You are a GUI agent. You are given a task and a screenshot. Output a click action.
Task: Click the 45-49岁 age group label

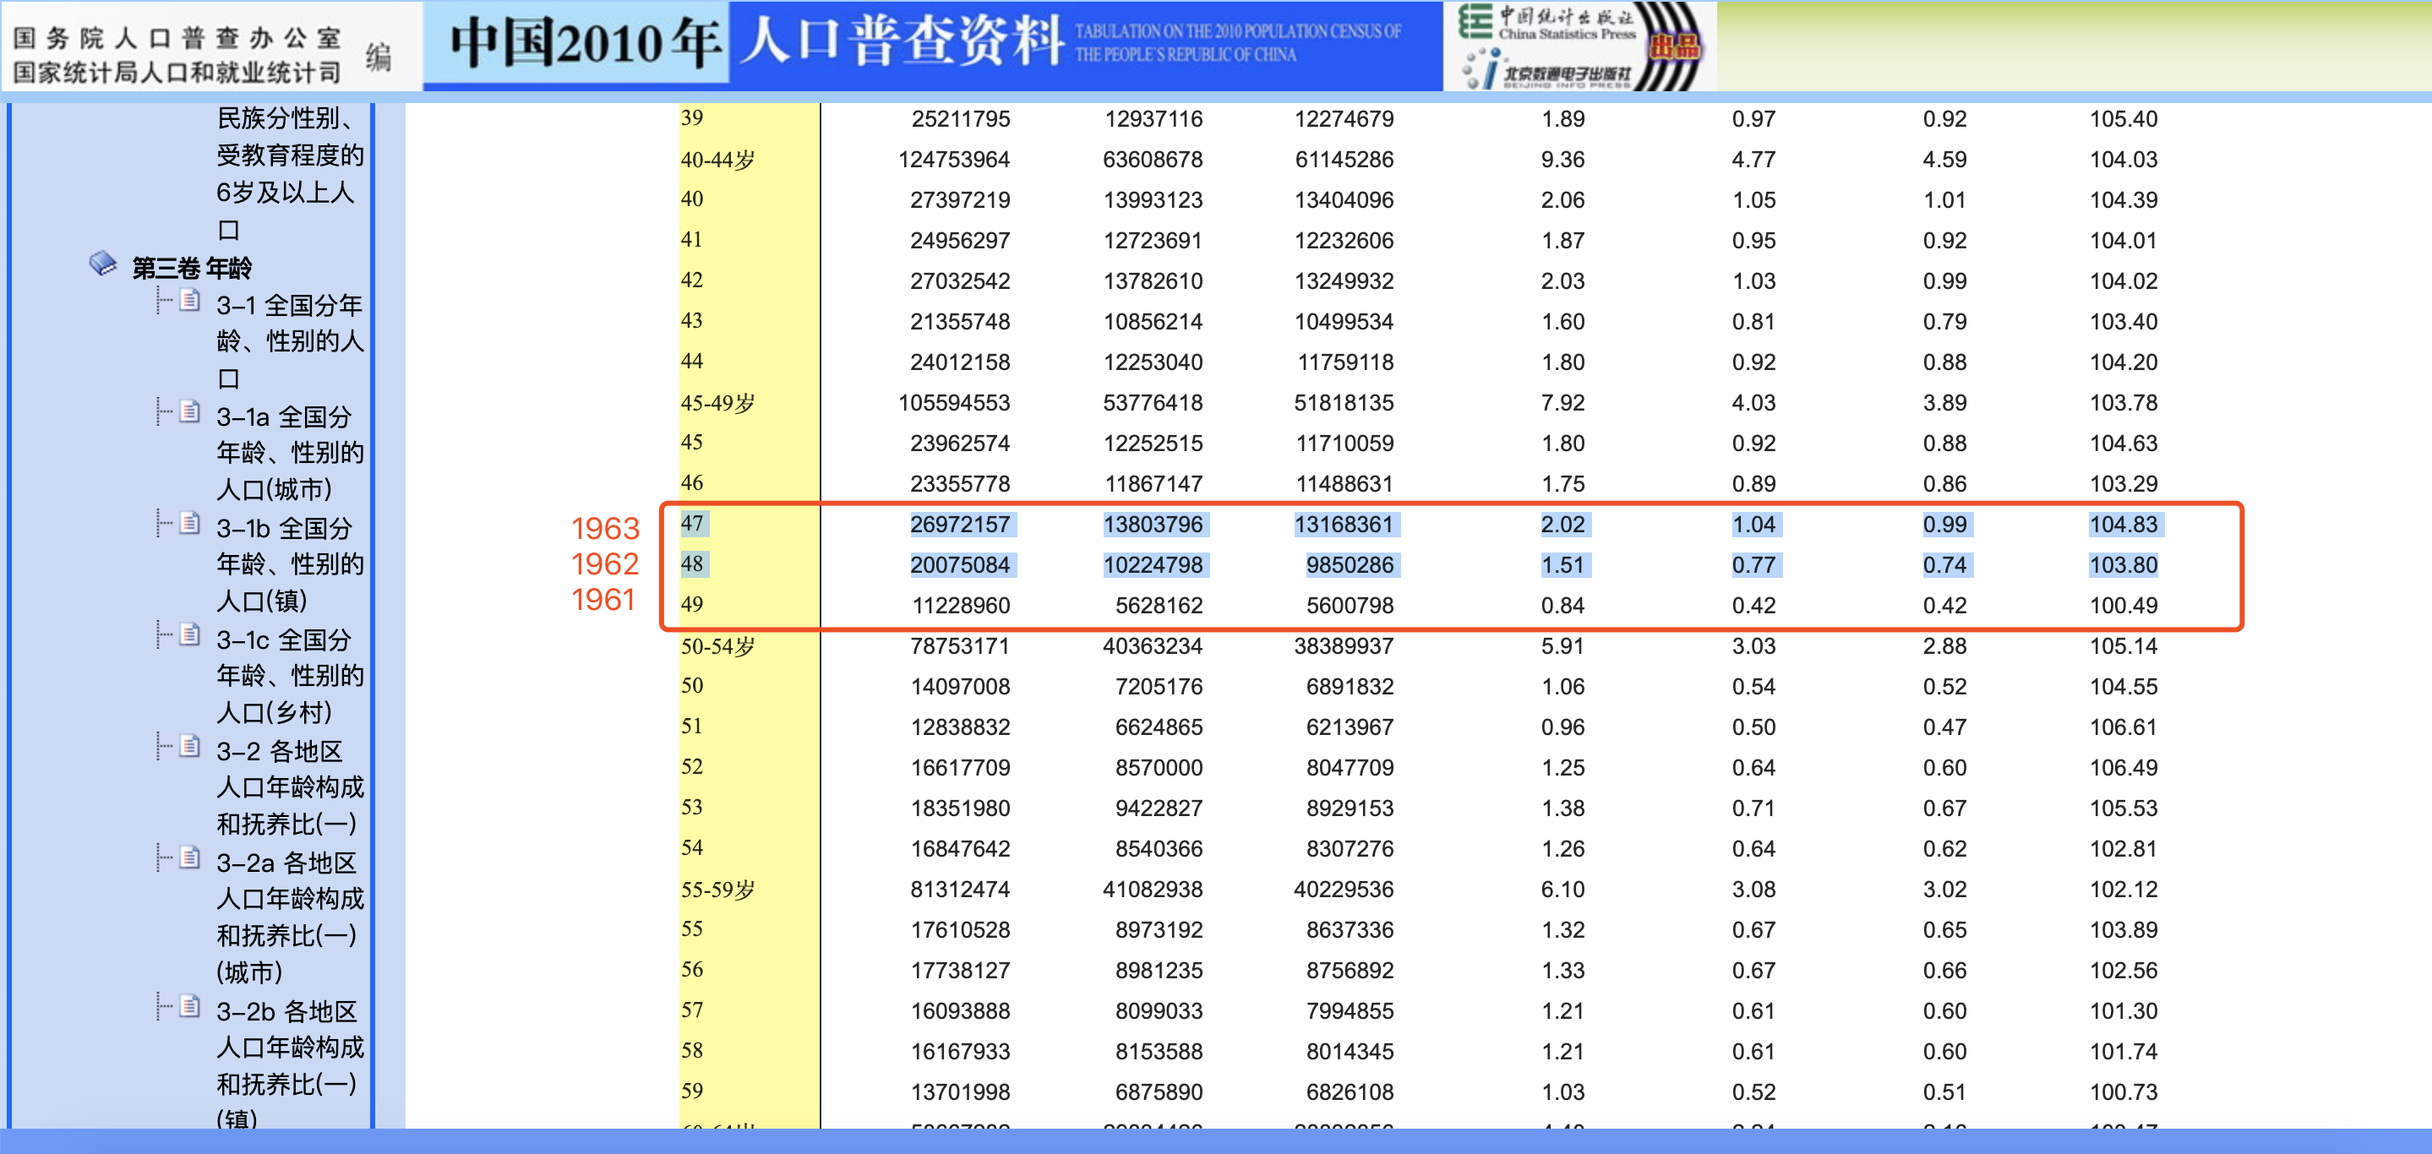717,403
